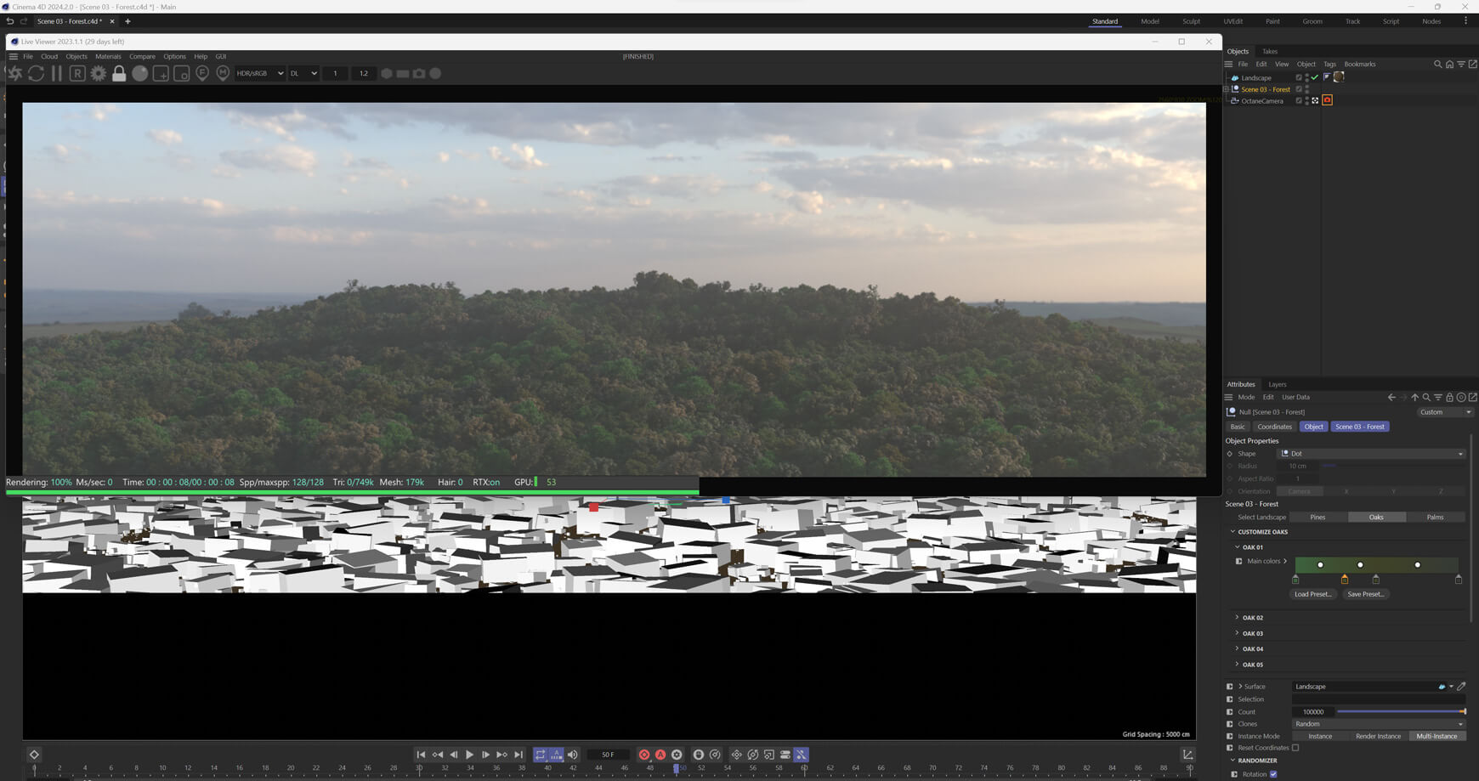Restart render in Live Viewer toolbar
Image resolution: width=1479 pixels, height=781 pixels.
[x=36, y=74]
